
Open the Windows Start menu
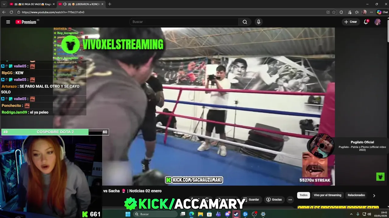(x=128, y=214)
